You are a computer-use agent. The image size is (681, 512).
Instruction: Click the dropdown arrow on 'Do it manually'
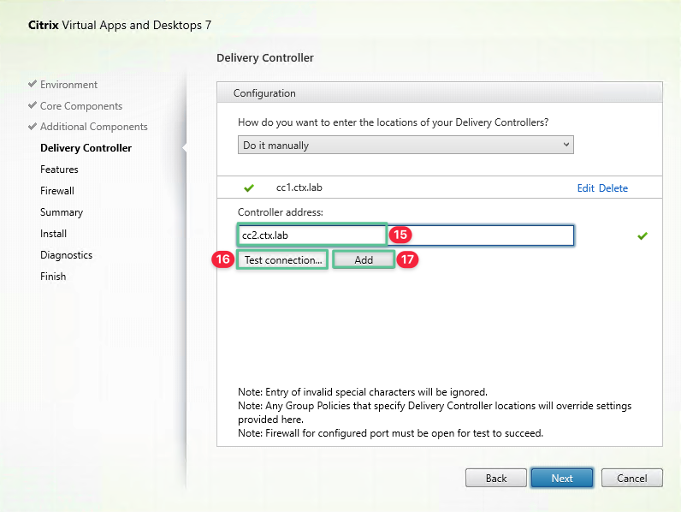coord(566,146)
